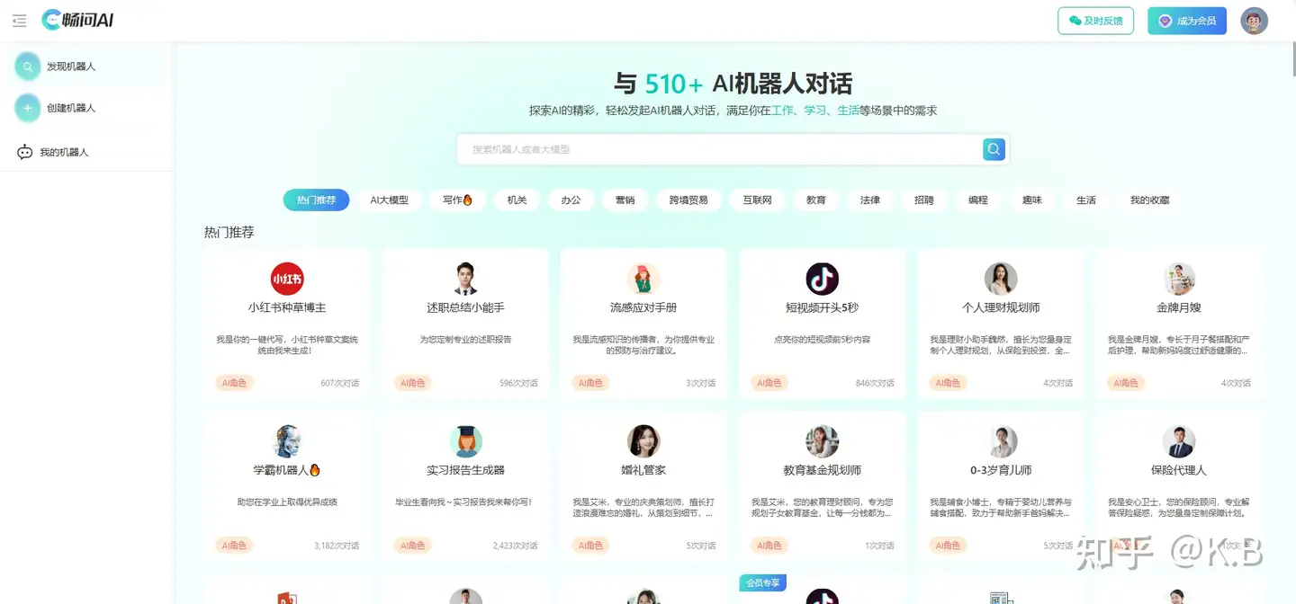This screenshot has height=604, width=1296.
Task: Focus the 搜索机器人或者大模型 search field
Action: 720,149
